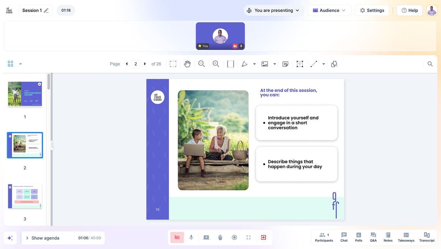Screen dimensions: 441x249
Task: Click the fit page width icon
Action: [x=230, y=64]
